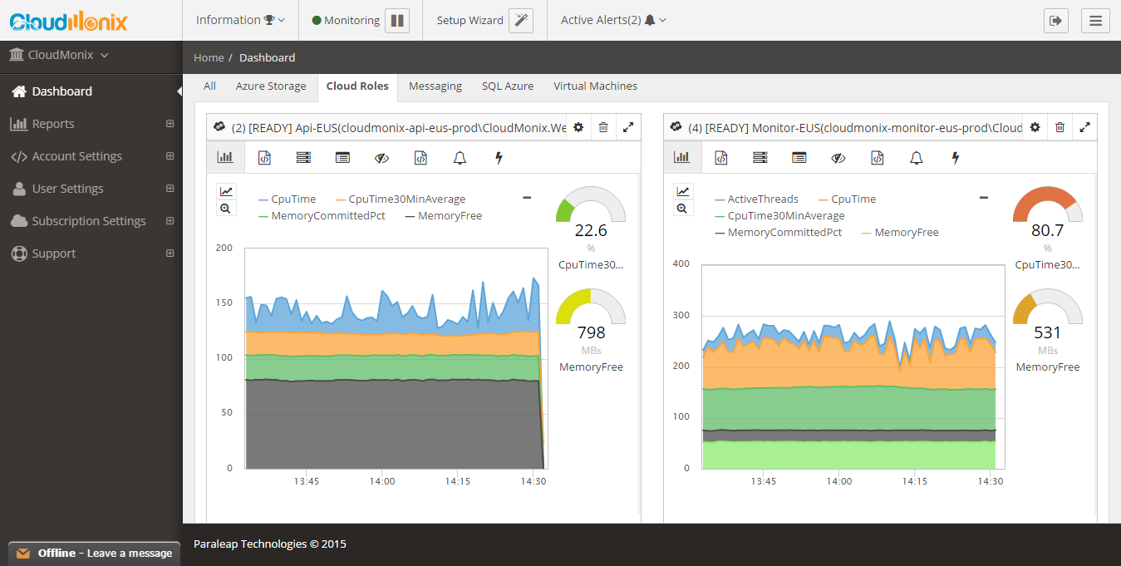Collapse the Api-EUS chart legend with minus
This screenshot has width=1121, height=566.
pyautogui.click(x=527, y=198)
